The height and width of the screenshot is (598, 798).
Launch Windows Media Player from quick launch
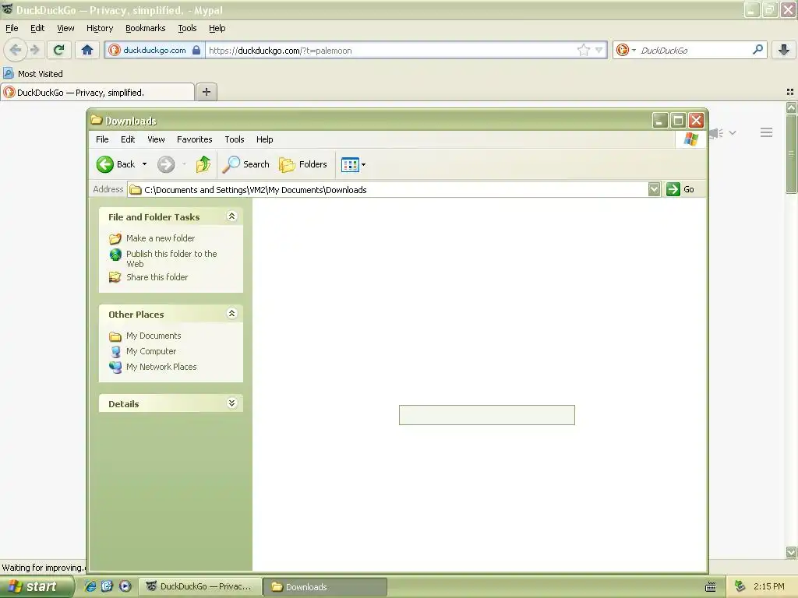(x=125, y=586)
